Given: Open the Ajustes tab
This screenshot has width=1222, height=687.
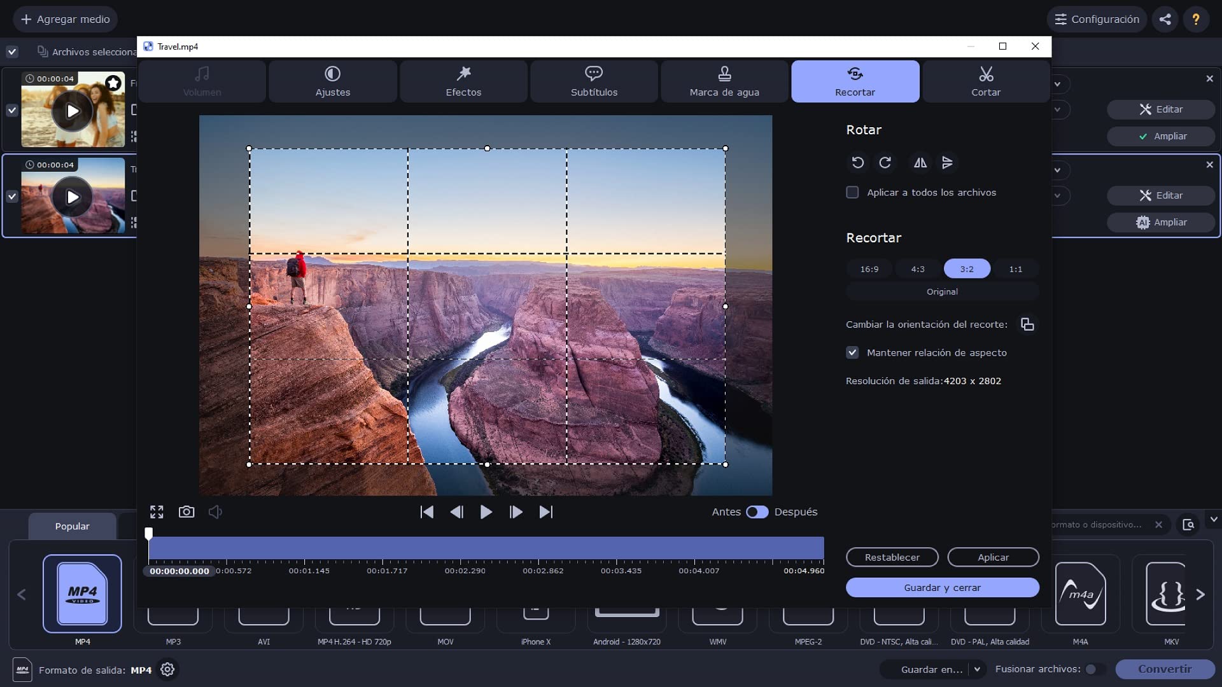Looking at the screenshot, I should [x=333, y=81].
